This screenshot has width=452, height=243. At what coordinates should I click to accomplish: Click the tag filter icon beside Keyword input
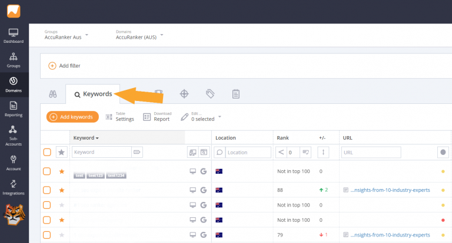point(137,152)
